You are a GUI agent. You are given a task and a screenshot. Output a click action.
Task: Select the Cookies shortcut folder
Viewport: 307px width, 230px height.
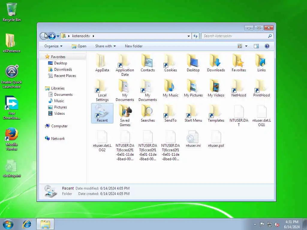coord(170,63)
